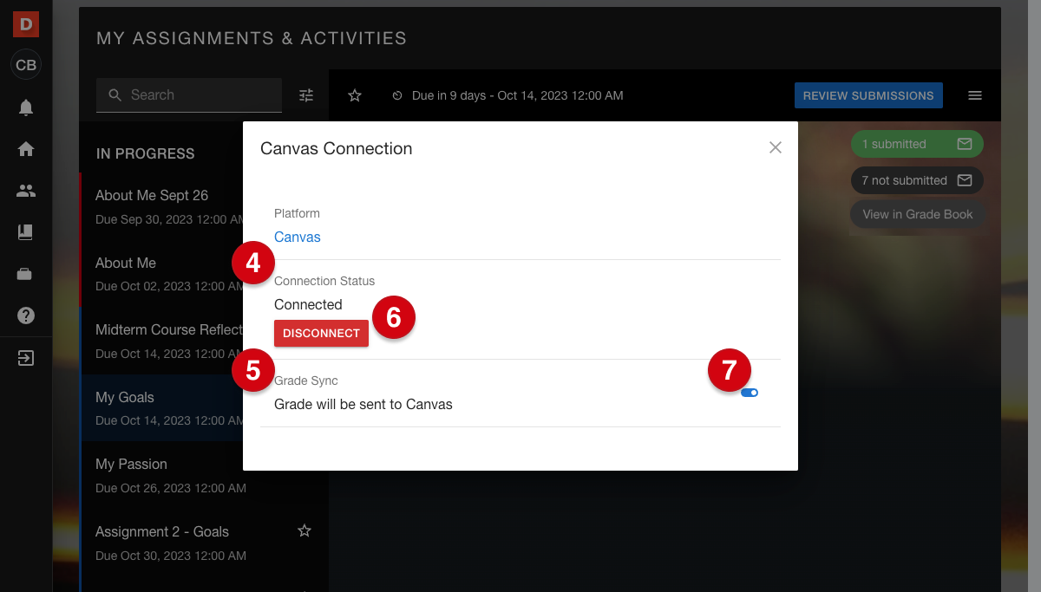The image size is (1041, 592).
Task: Open the Midterm Course Reflection assignment
Action: click(204, 341)
